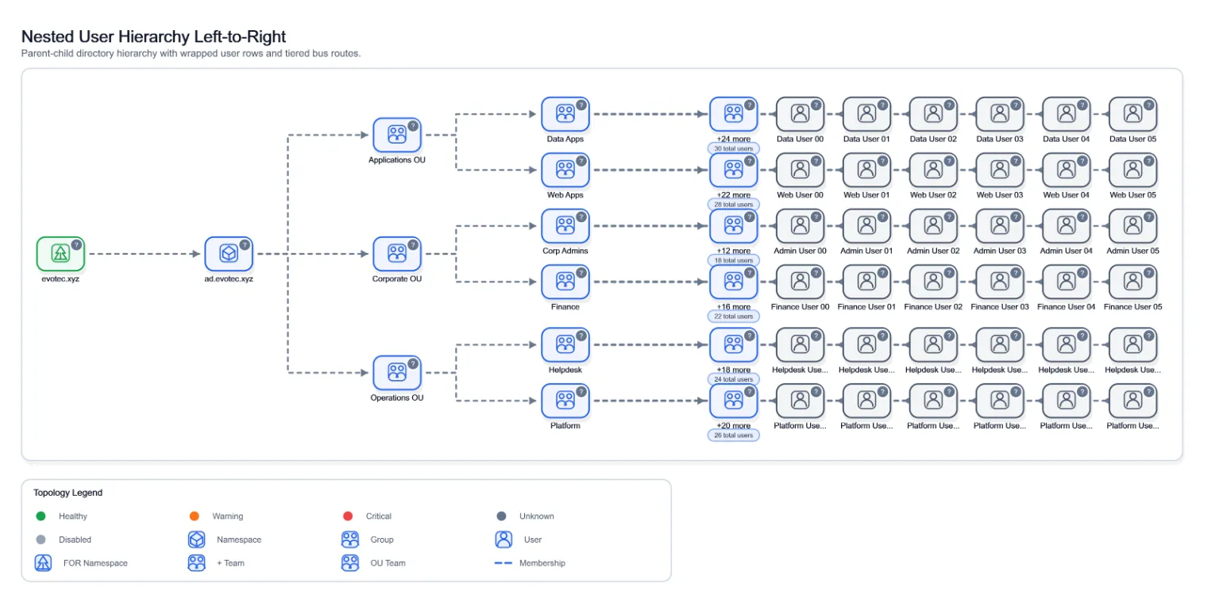
Task: Select the Corporate OU node icon
Action: tap(397, 254)
